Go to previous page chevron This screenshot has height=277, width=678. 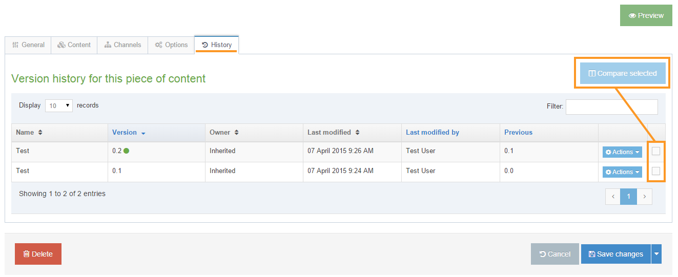pos(613,197)
